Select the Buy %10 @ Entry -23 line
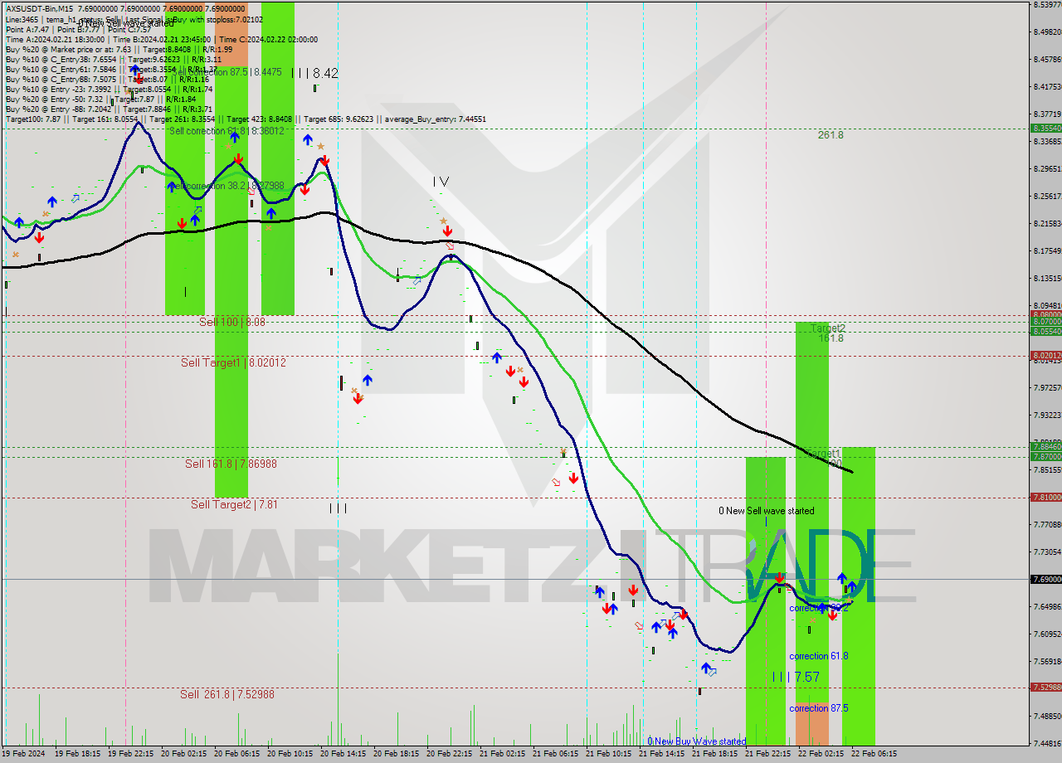1062x763 pixels. (109, 89)
